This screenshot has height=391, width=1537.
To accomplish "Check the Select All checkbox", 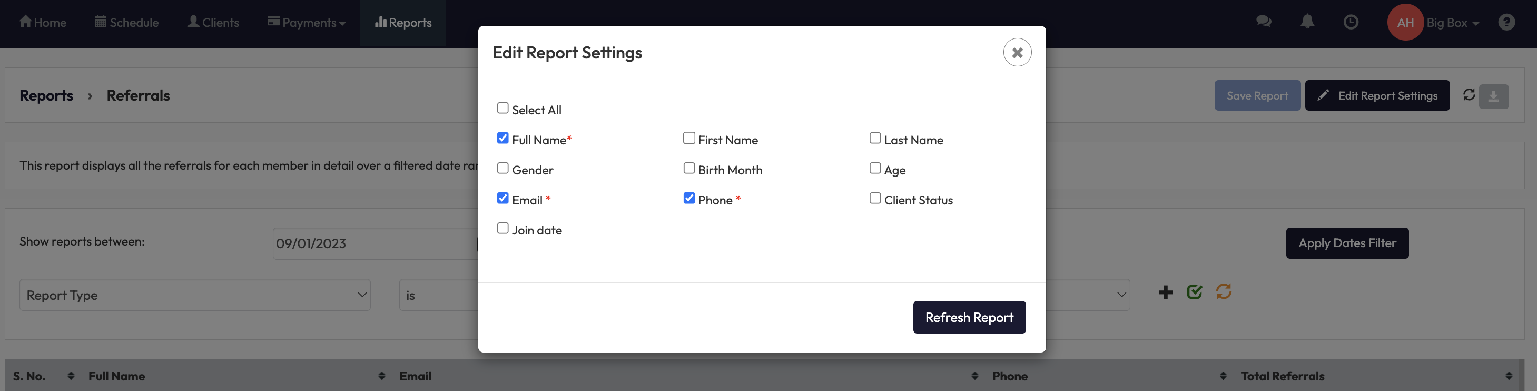I will (503, 108).
